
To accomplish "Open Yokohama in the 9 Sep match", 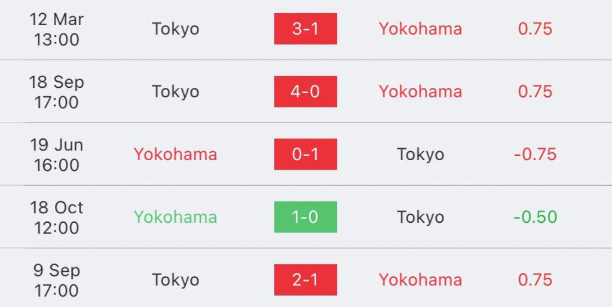I will click(x=420, y=280).
